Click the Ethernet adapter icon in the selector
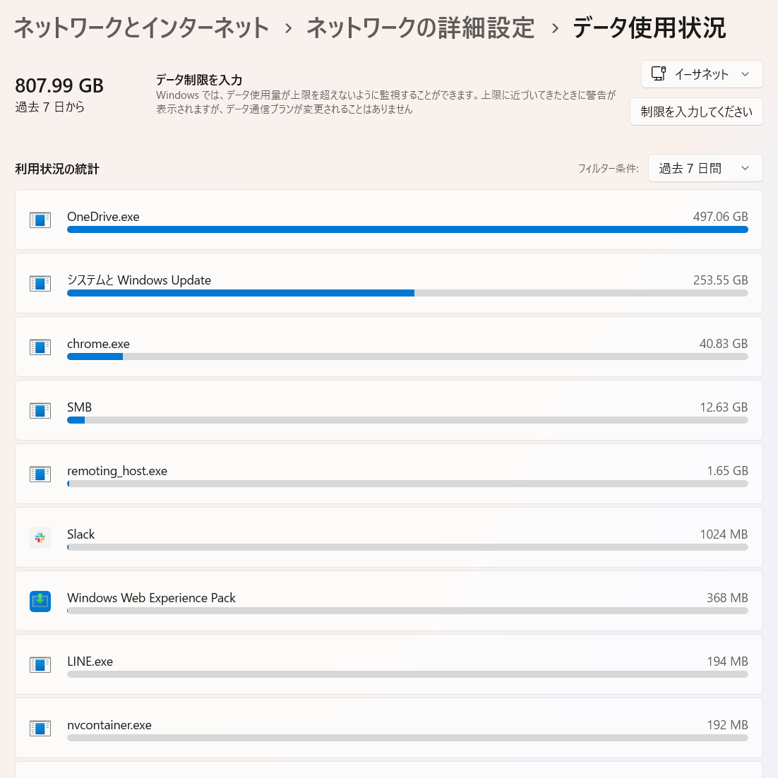 659,73
